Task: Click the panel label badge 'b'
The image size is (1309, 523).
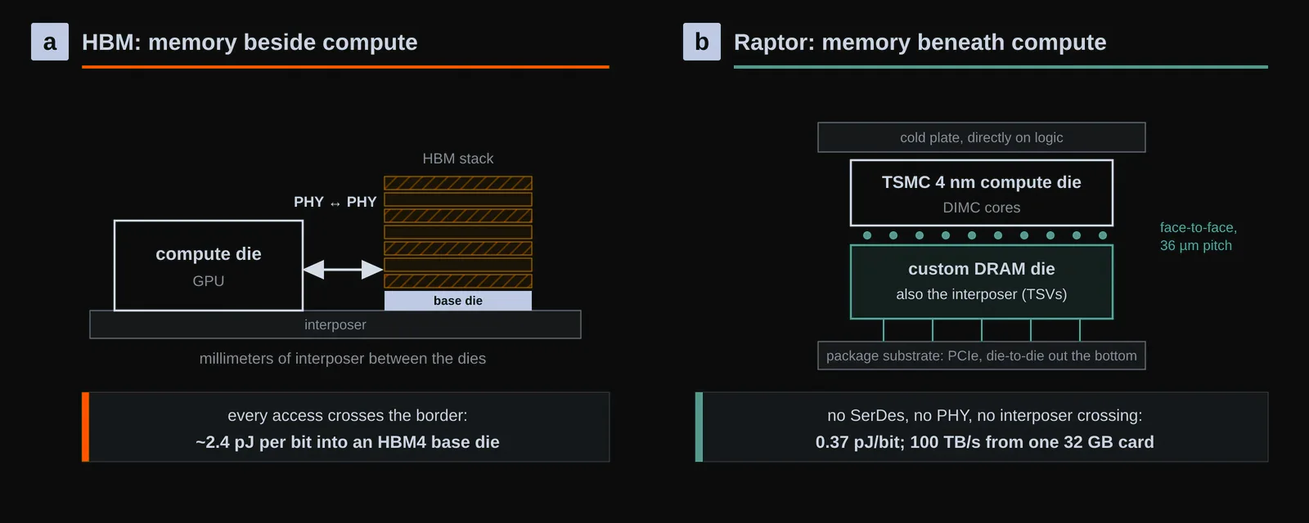Action: 702,42
